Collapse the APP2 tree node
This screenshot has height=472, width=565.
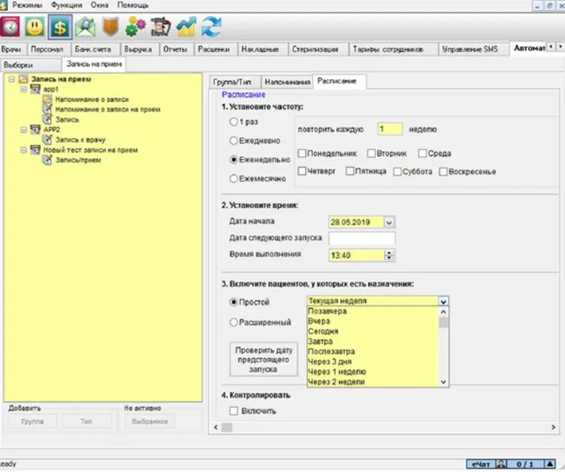pos(24,130)
